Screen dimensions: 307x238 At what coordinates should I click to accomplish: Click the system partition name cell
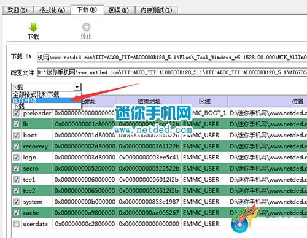coord(37,202)
